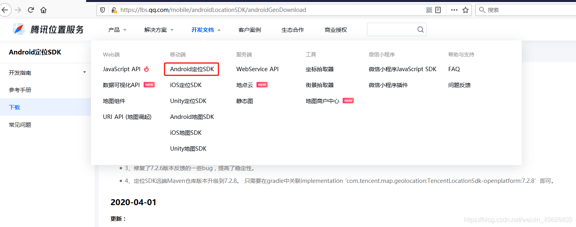The height and width of the screenshot is (227, 576).
Task: Click NEW badge beside 数据可视化API
Action: point(149,85)
